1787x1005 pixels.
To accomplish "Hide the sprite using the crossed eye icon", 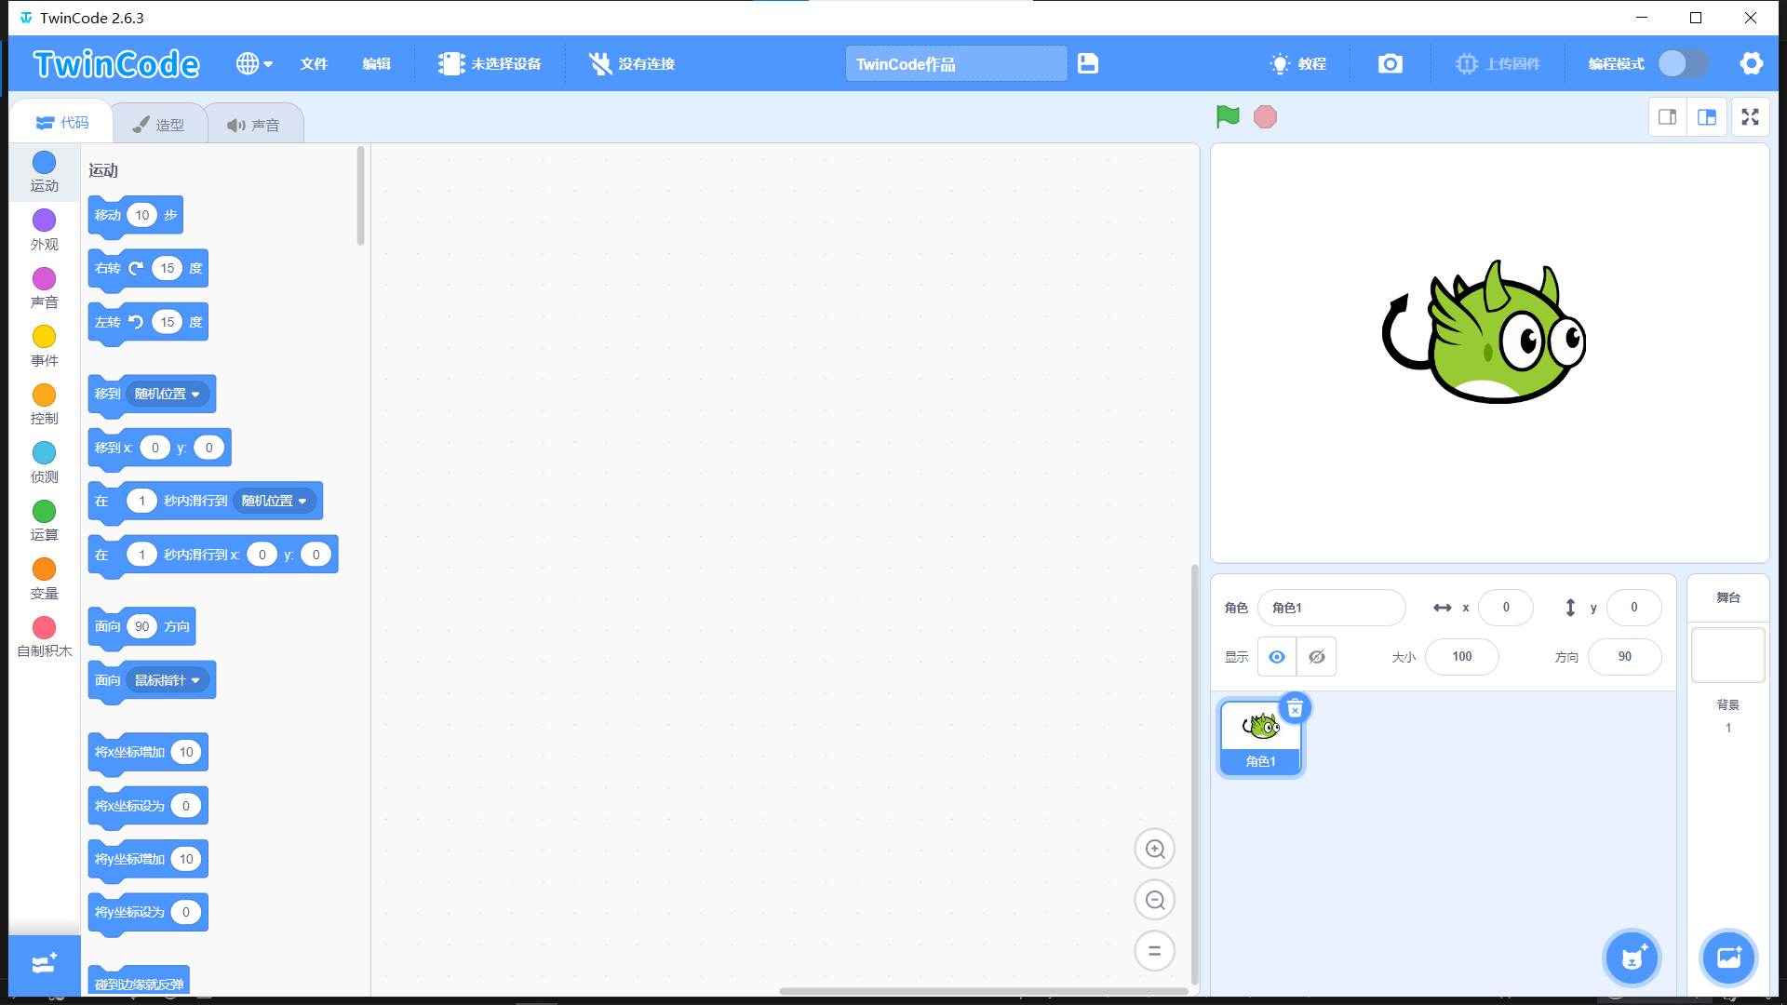I will pyautogui.click(x=1316, y=657).
